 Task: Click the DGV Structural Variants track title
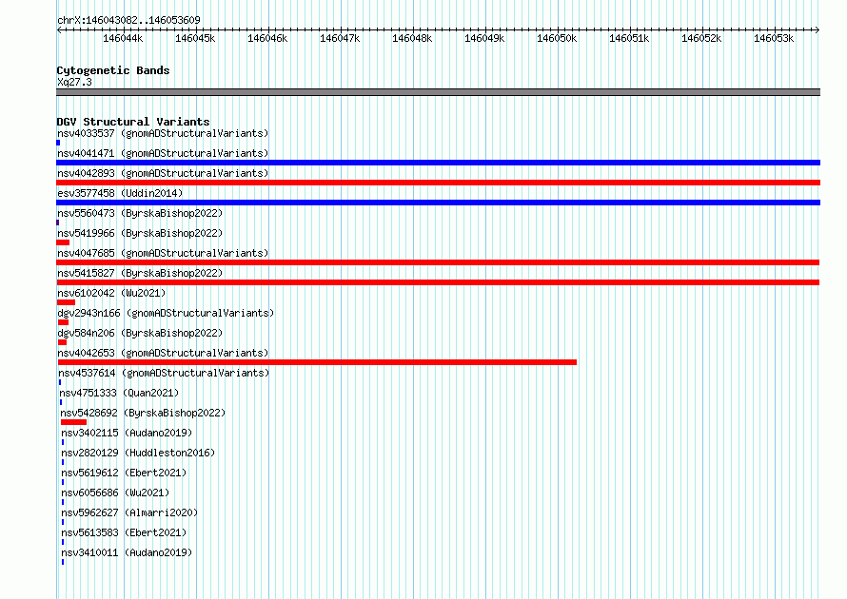point(133,122)
